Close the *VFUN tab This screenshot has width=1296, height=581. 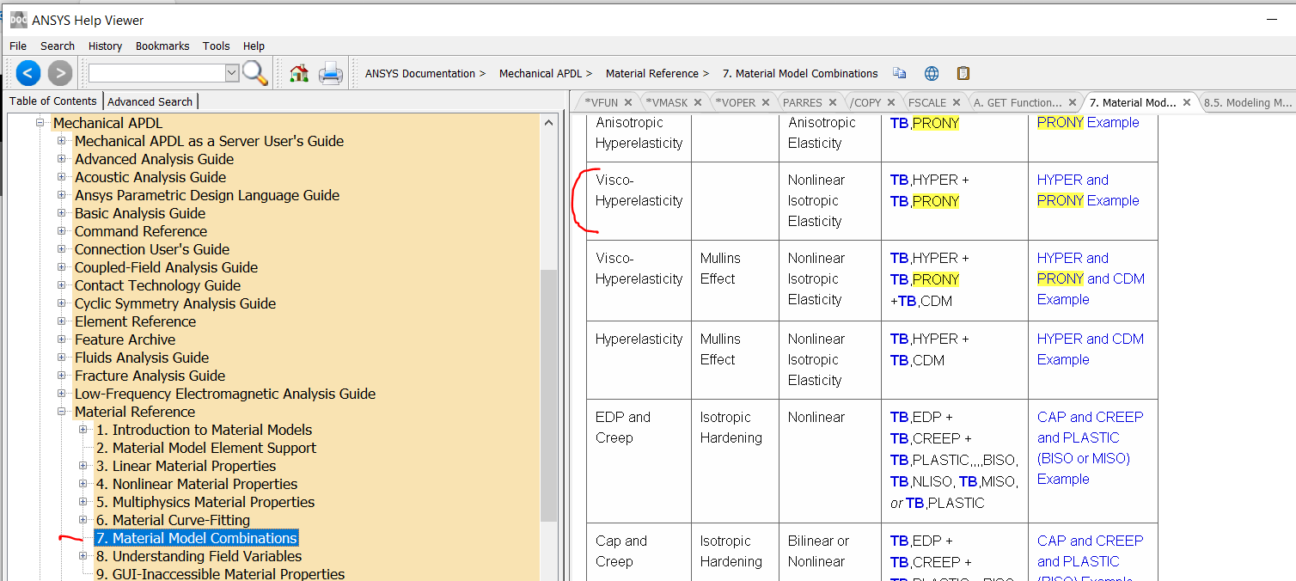[x=628, y=102]
